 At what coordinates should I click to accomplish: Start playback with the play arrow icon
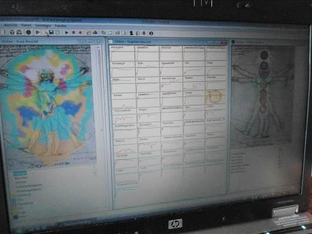click(67, 33)
